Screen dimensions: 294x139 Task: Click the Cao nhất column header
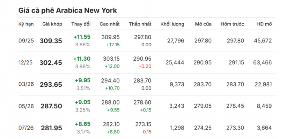(x=110, y=24)
